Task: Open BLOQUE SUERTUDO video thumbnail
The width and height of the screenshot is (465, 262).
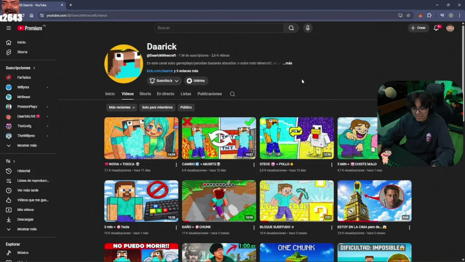Action: (x=297, y=201)
